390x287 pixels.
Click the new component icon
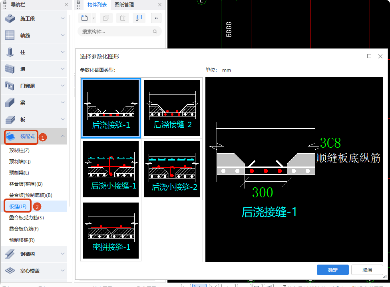(85, 18)
